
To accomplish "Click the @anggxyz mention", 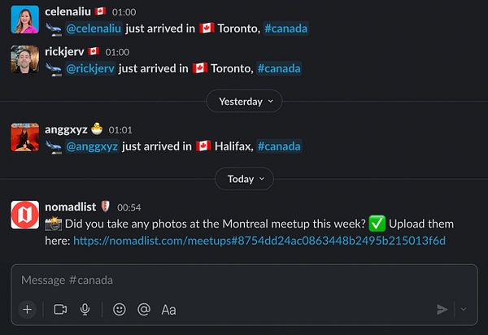I will pyautogui.click(x=91, y=146).
